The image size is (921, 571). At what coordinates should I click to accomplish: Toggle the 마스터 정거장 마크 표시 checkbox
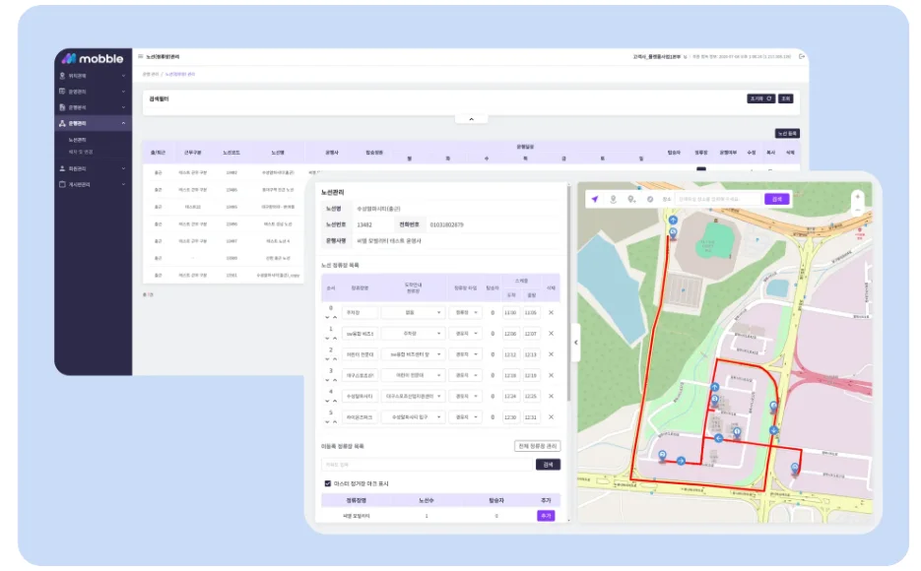328,483
